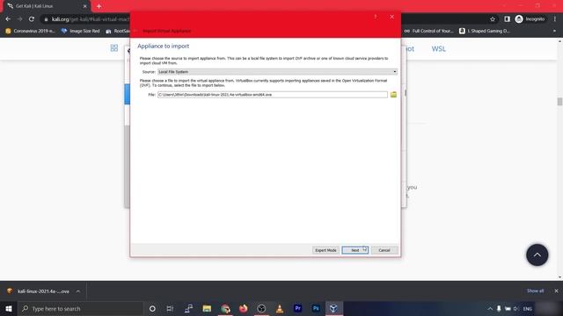Open the Coronavirus 2019 bookmark
The height and width of the screenshot is (316, 563).
(30, 31)
